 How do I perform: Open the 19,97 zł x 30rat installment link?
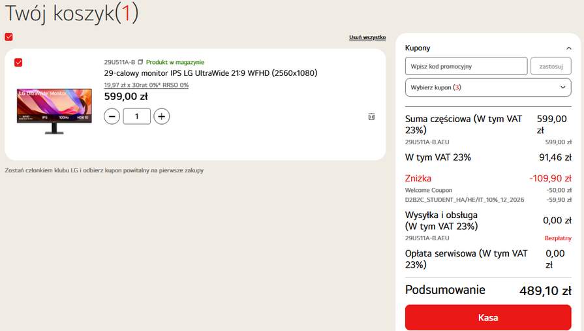coord(146,85)
